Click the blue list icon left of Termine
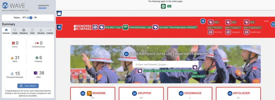The image size is (275, 100). tap(203, 21)
